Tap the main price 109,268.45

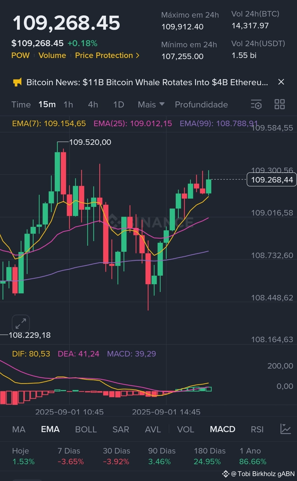point(66,23)
